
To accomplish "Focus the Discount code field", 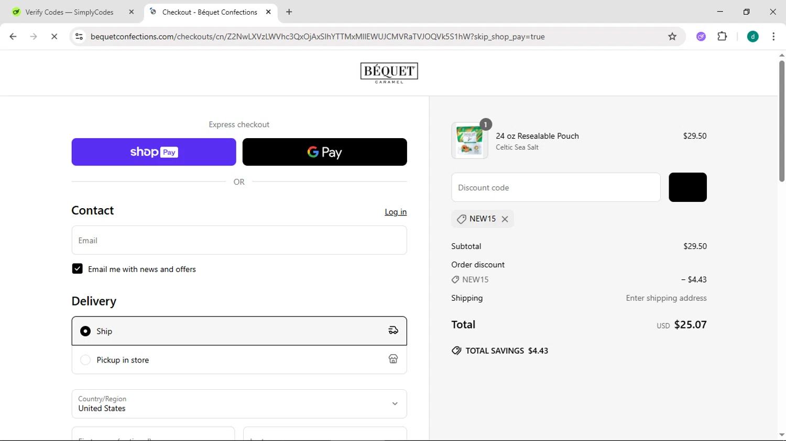I will point(556,187).
